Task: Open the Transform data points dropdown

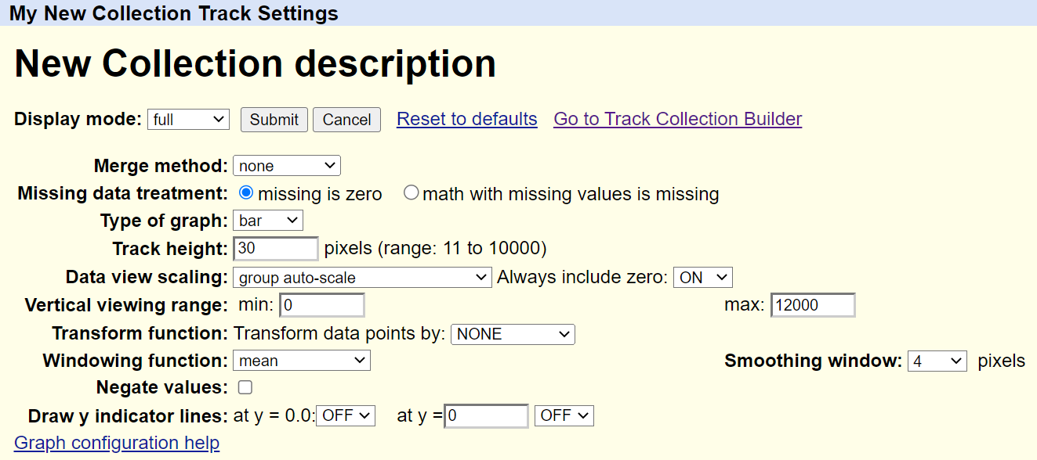Action: 513,334
